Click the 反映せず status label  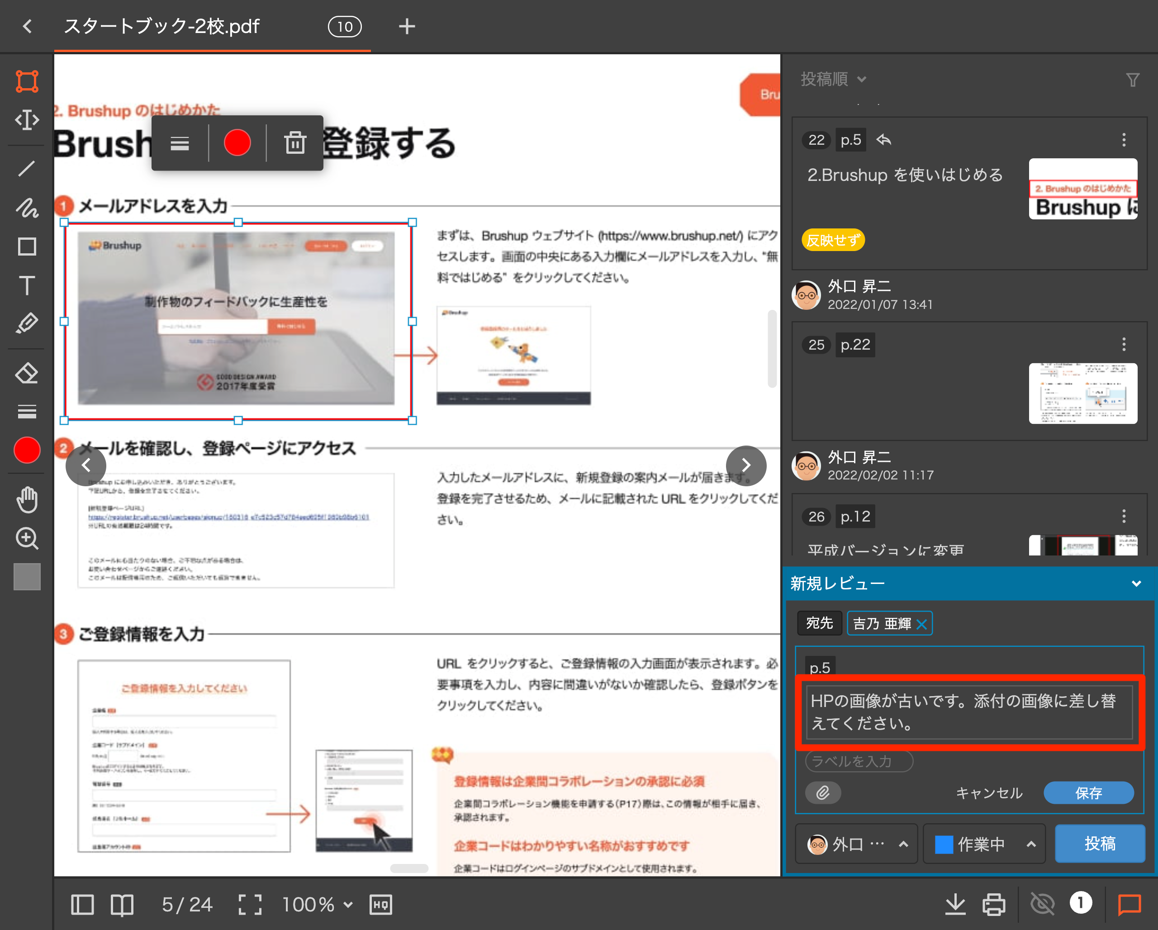833,240
